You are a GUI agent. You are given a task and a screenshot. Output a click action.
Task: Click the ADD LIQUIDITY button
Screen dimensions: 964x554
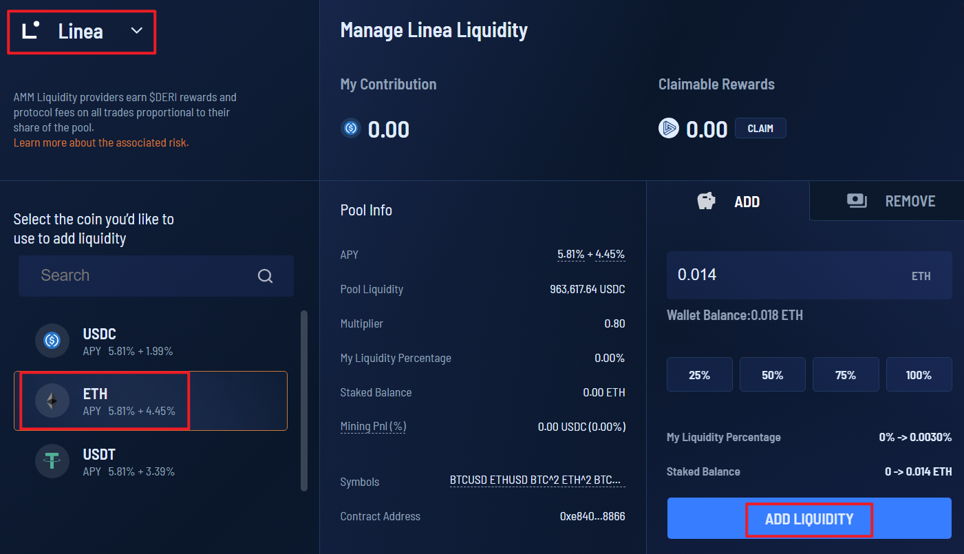tap(809, 519)
